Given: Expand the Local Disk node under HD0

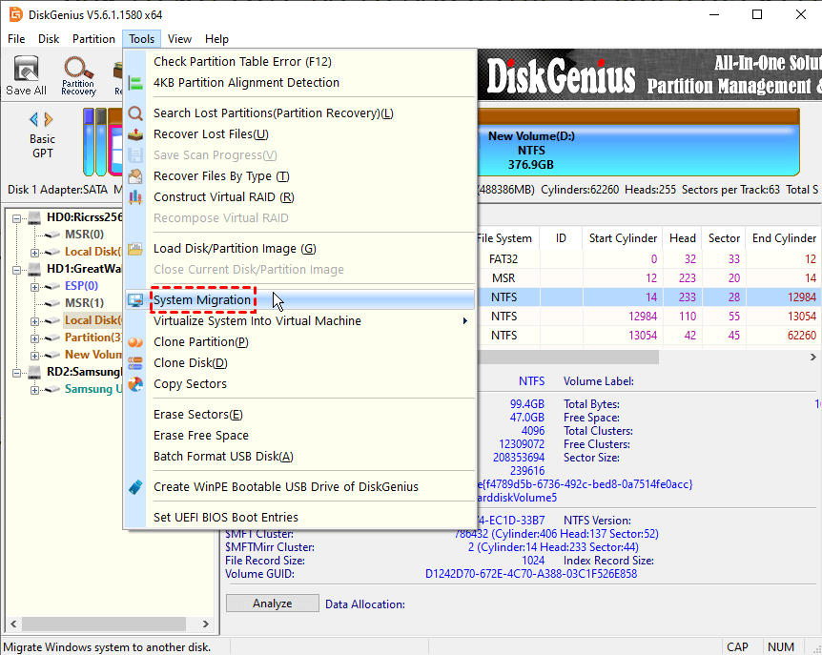Looking at the screenshot, I should [x=34, y=253].
